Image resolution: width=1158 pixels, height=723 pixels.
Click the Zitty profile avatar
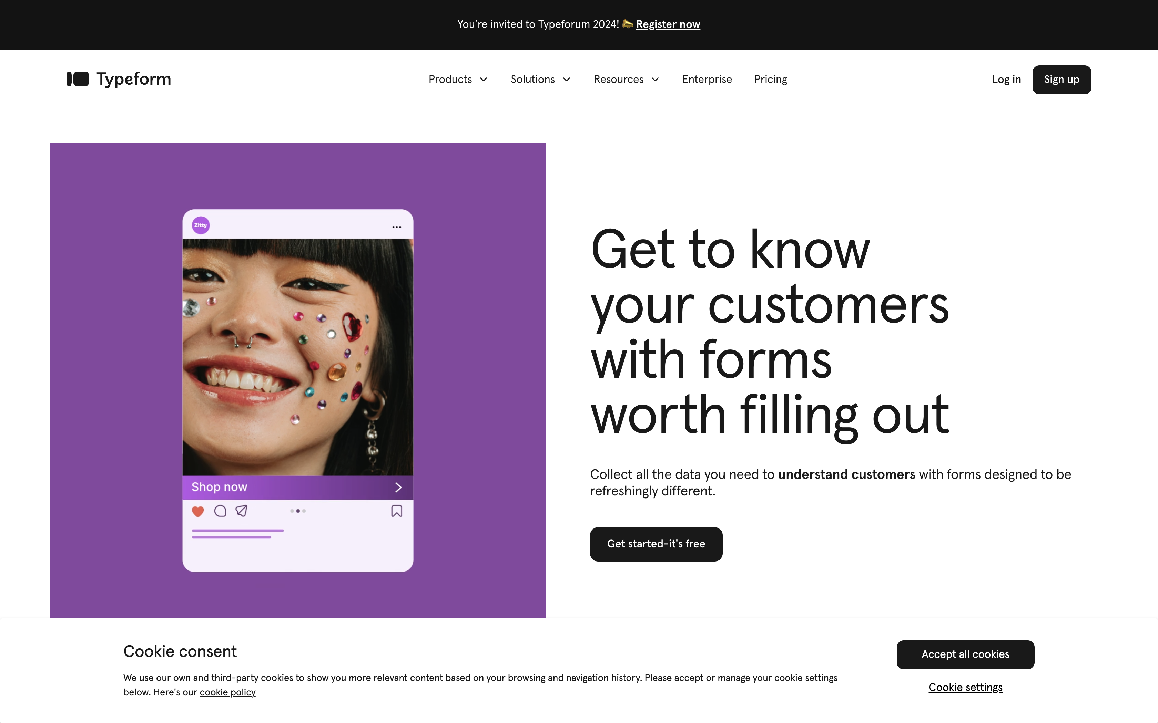(x=201, y=225)
